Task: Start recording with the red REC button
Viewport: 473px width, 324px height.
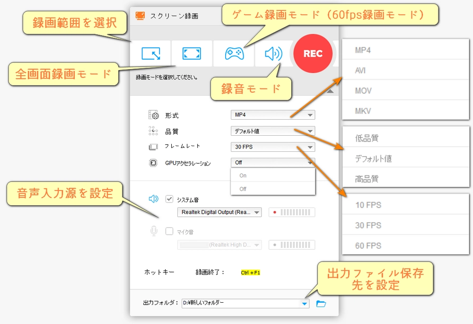Action: (x=313, y=53)
